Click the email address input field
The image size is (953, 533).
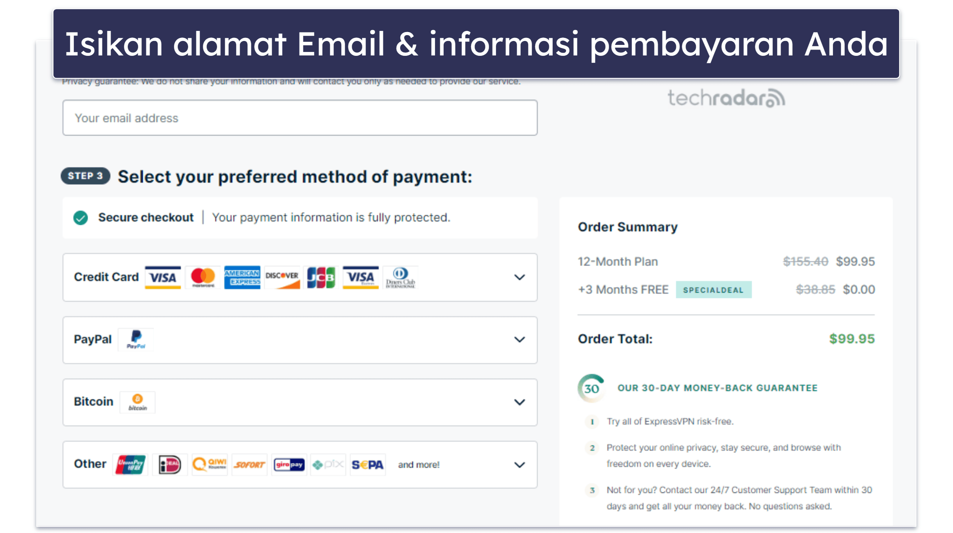[x=300, y=118]
